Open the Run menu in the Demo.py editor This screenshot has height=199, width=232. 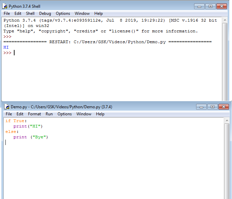click(49, 114)
